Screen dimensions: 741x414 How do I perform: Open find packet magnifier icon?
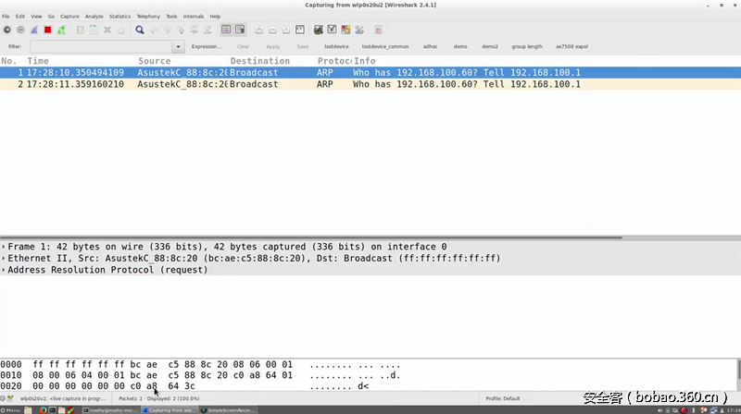[140, 30]
